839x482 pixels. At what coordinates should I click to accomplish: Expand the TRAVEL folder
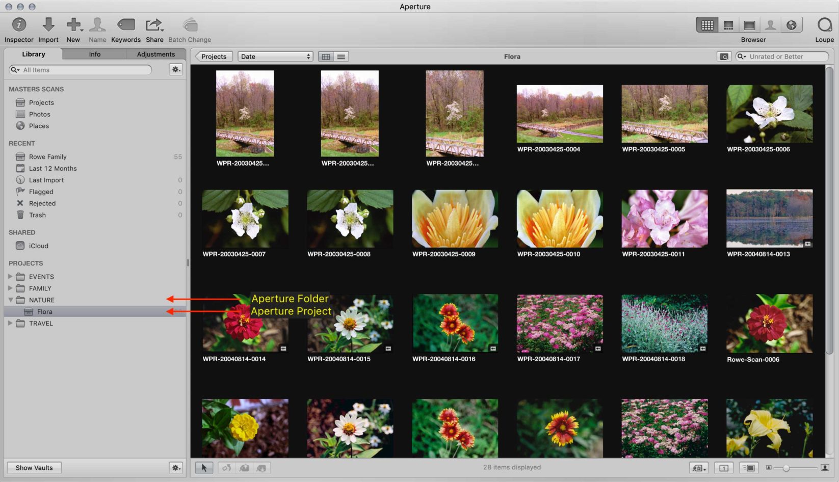[10, 323]
